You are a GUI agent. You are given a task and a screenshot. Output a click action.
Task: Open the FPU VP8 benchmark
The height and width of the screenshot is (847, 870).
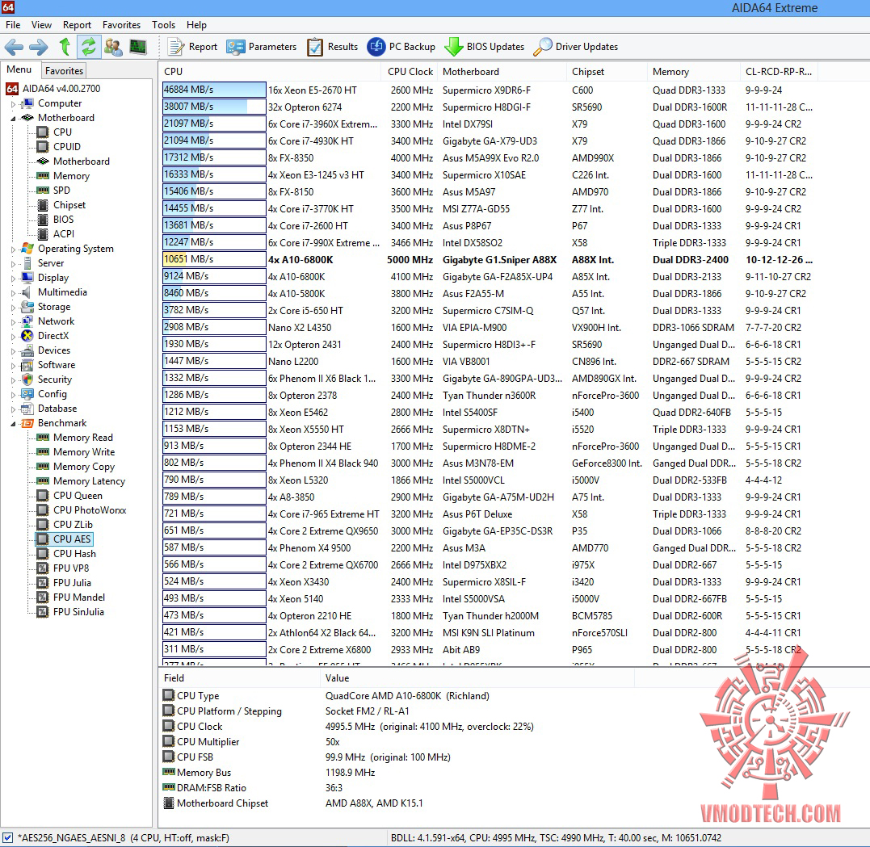(x=71, y=568)
